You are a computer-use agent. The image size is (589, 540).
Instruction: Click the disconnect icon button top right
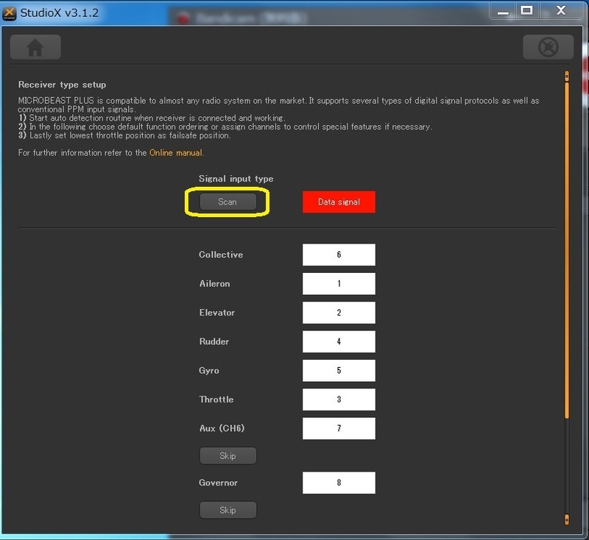(548, 47)
